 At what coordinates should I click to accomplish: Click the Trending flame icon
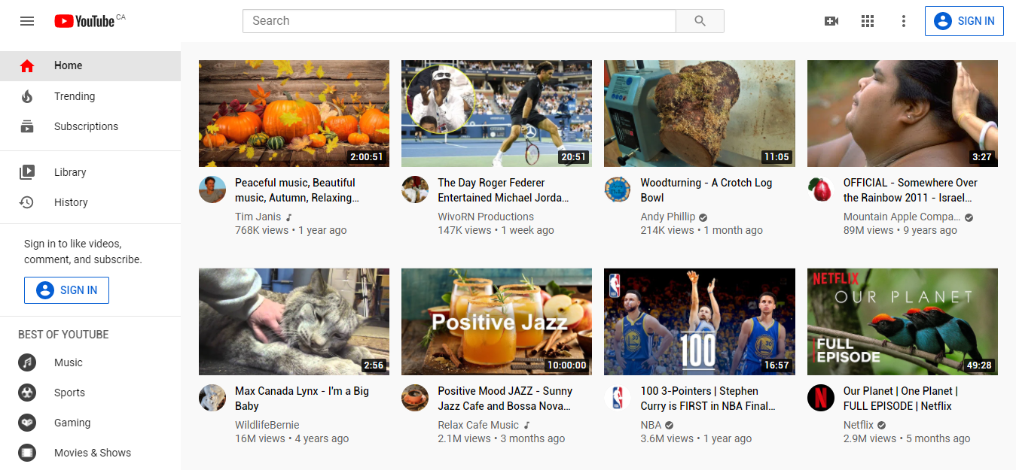[27, 96]
